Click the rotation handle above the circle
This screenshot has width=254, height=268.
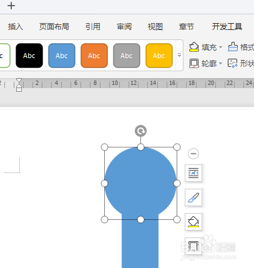coord(140,131)
